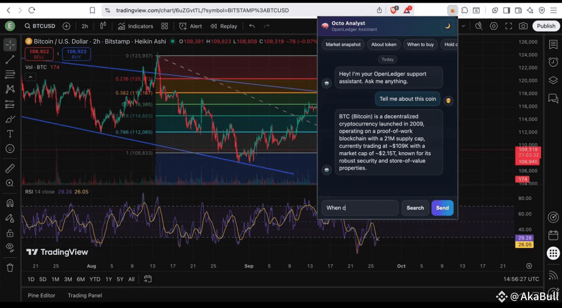
Task: Collapse the indicator legend chevron
Action: (x=30, y=77)
